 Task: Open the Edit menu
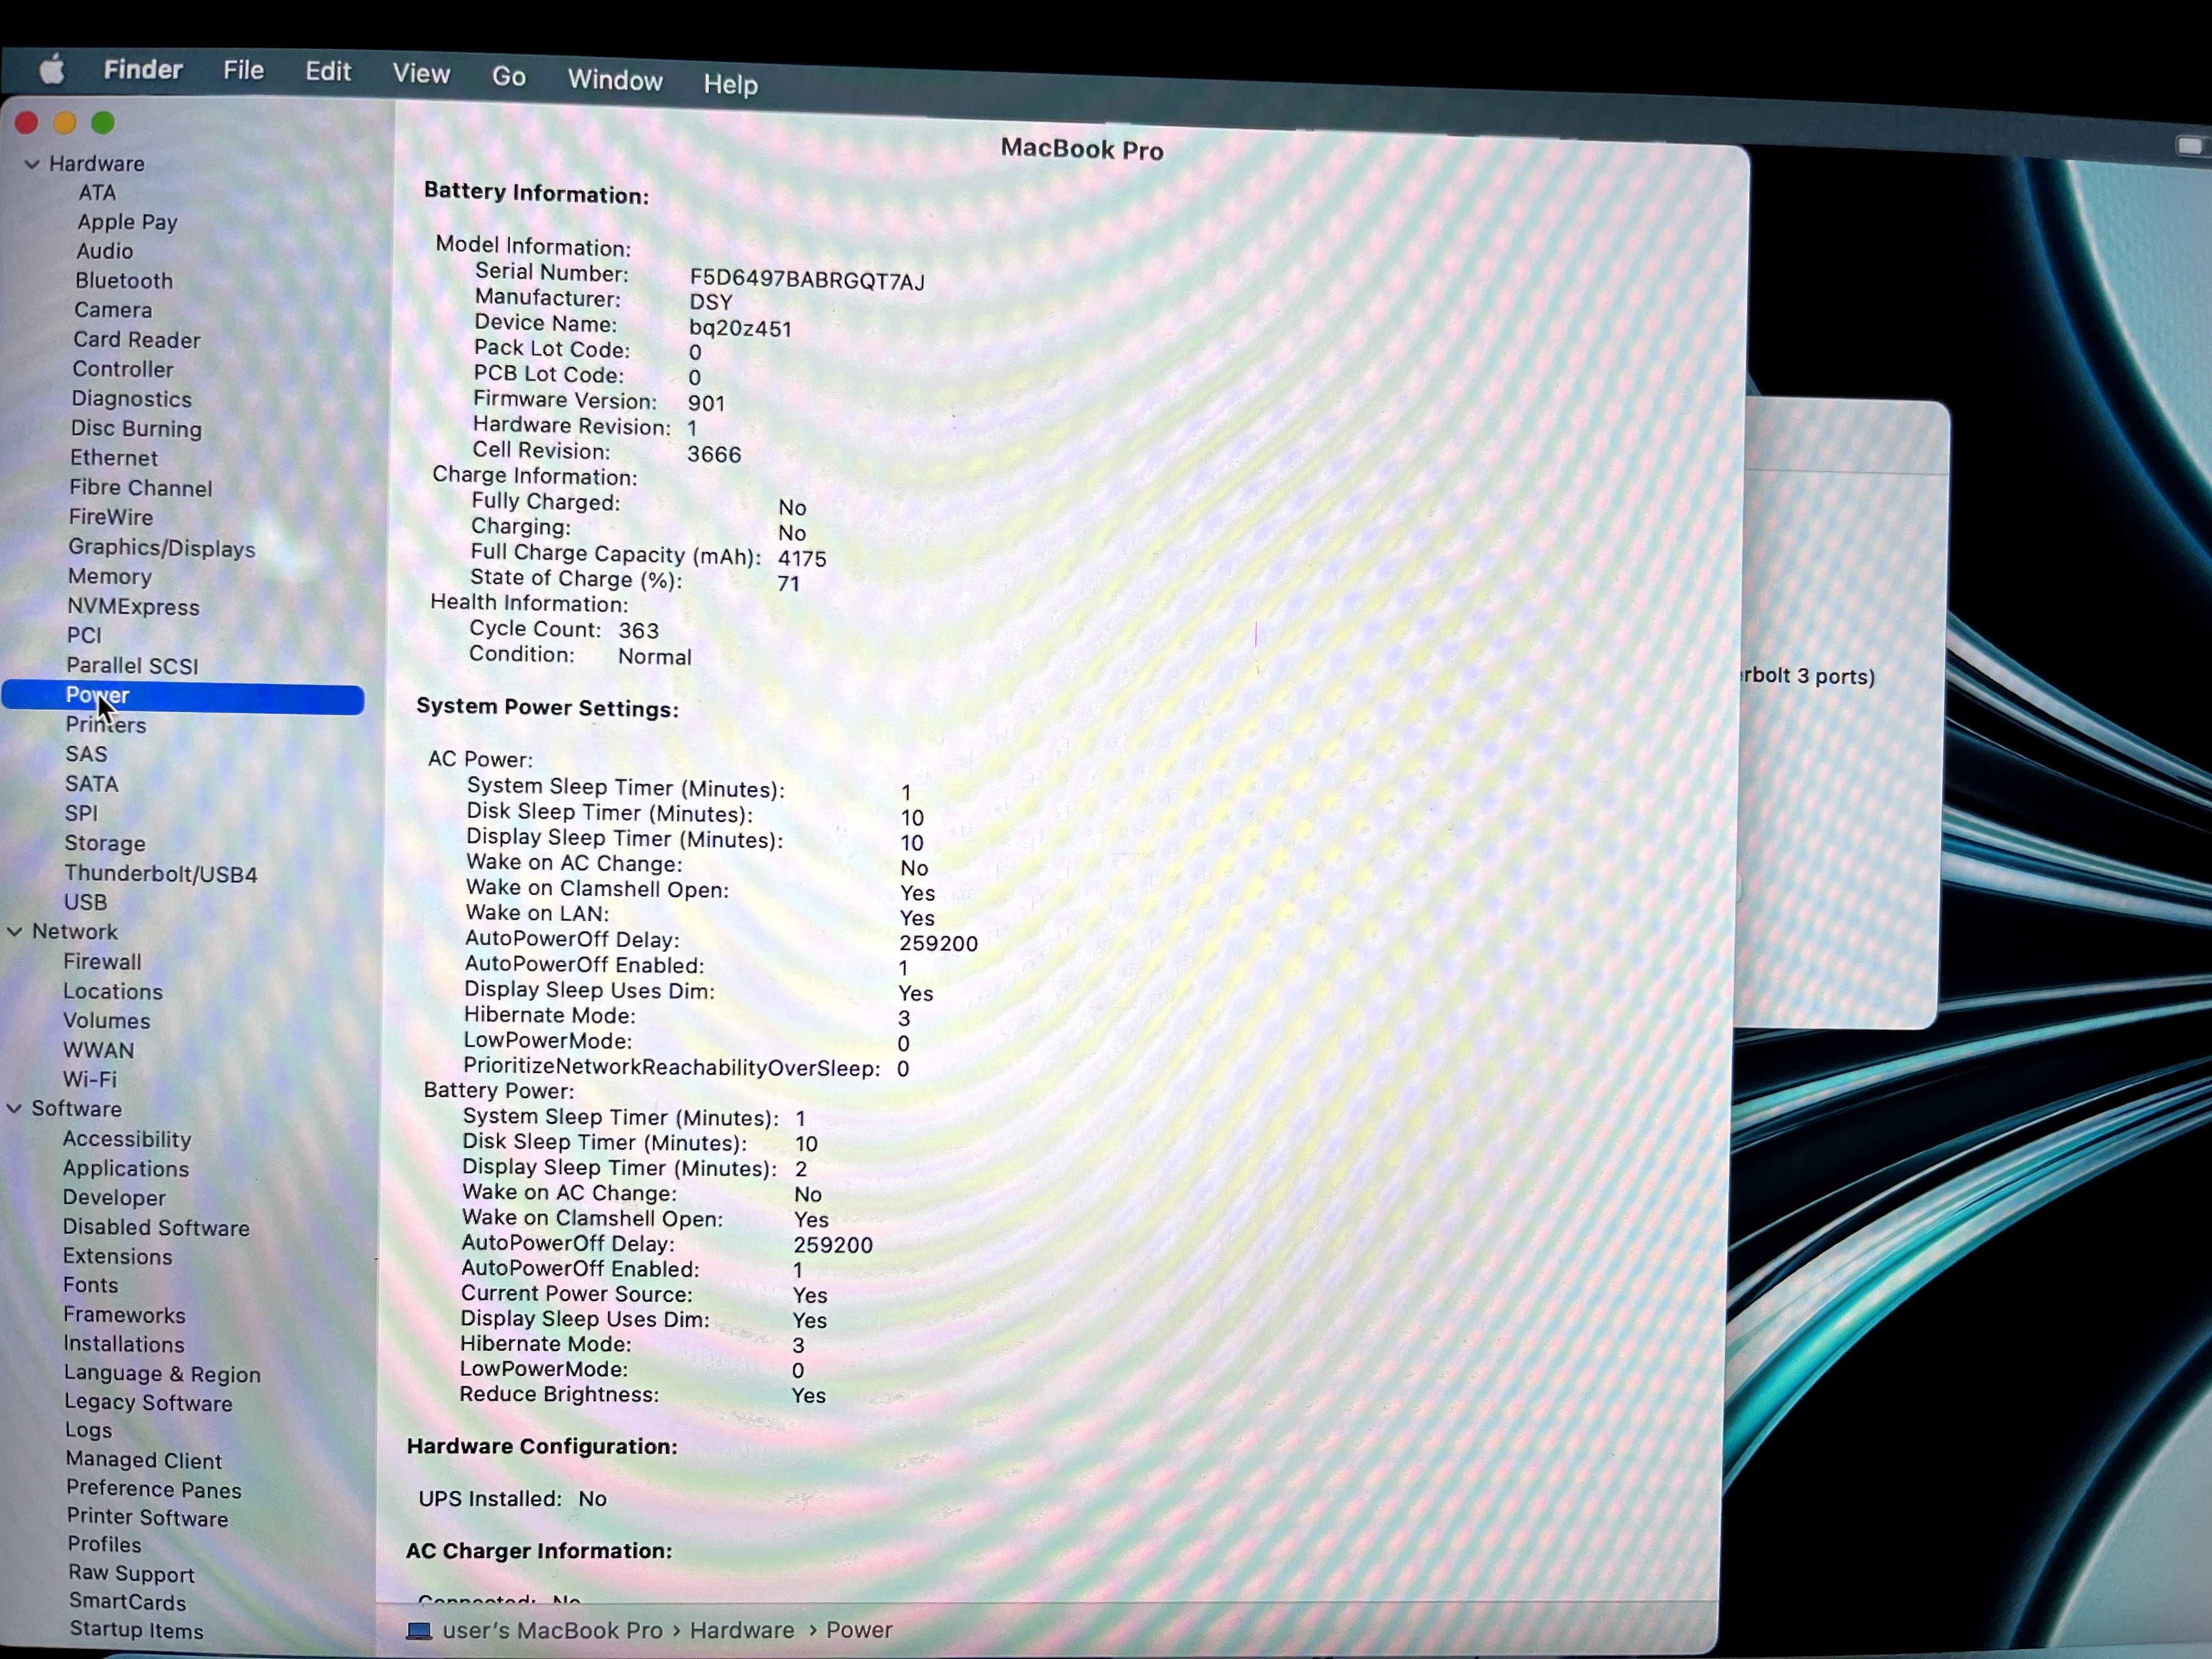[327, 72]
